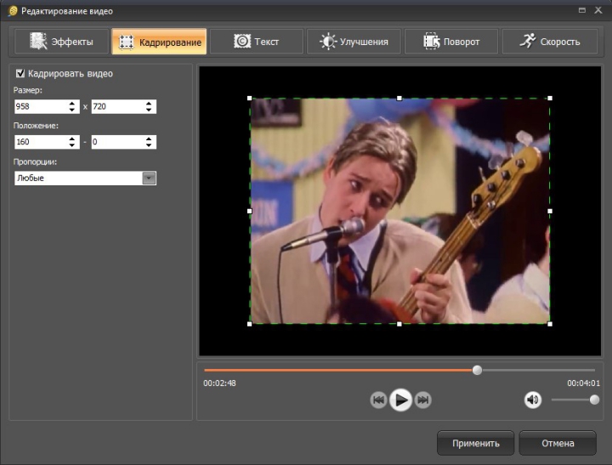
Task: Click the app icon in title bar
Action: click(13, 11)
